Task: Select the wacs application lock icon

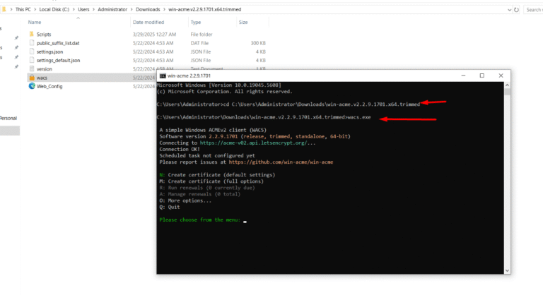Action: [x=32, y=78]
